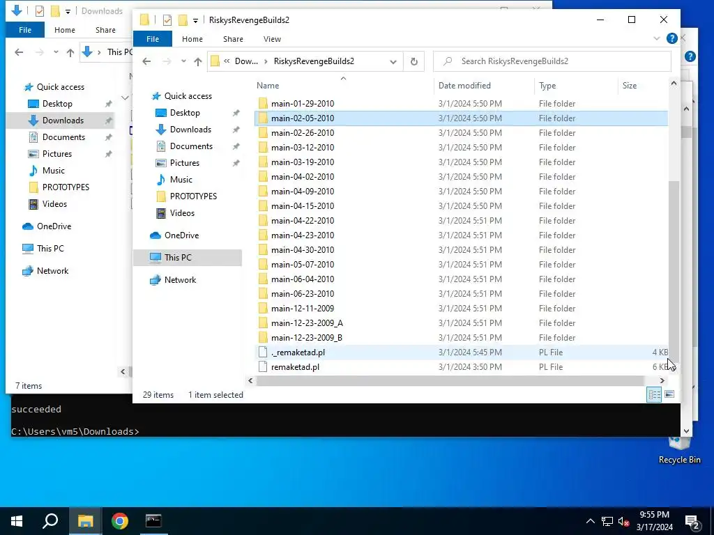Click the Properties quick access toolbar icon

[x=167, y=20]
